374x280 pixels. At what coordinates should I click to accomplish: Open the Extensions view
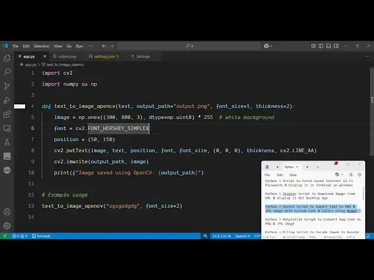7,114
